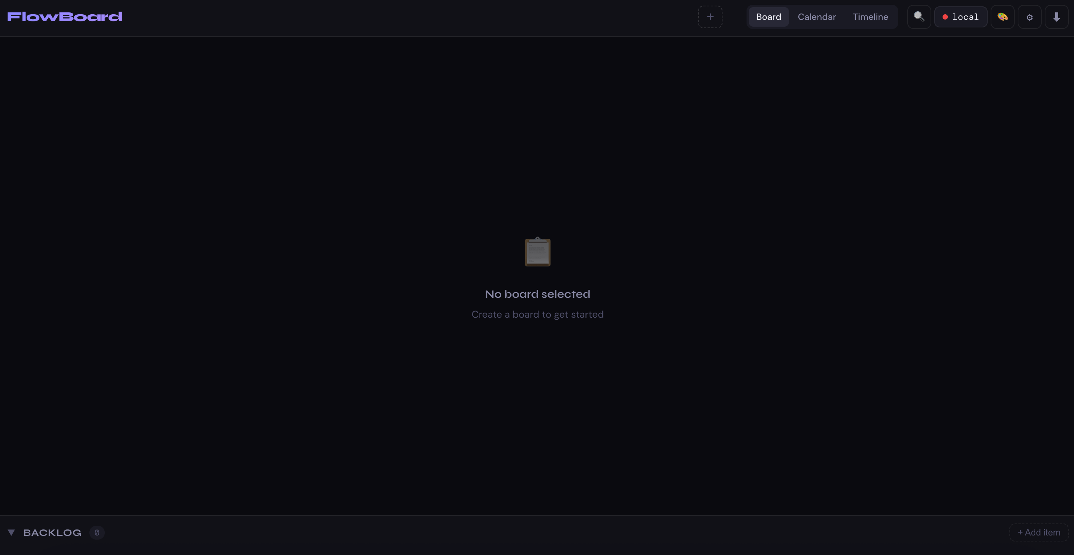Click the 'No board selected' heading

coord(537,294)
